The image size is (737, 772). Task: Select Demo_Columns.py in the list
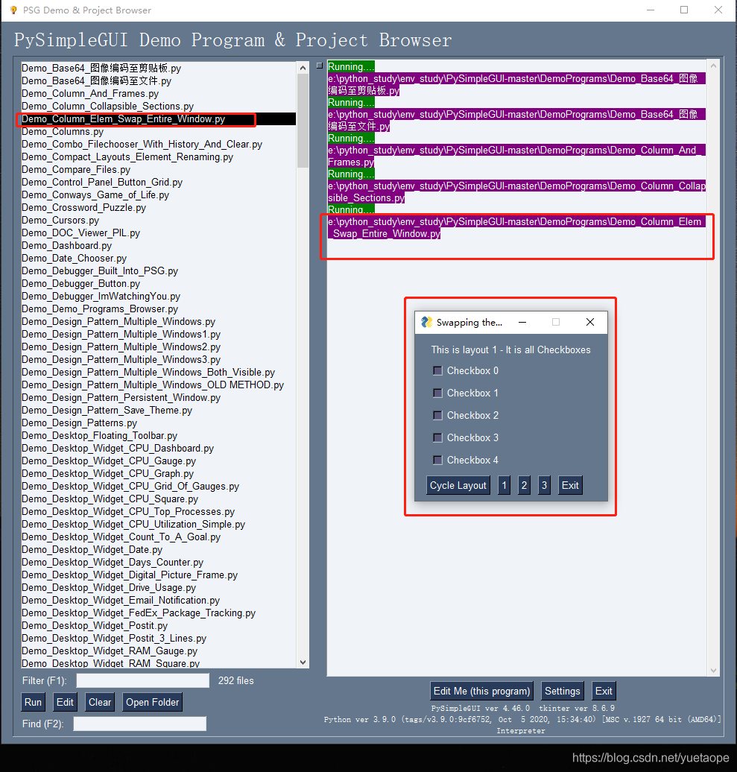63,131
